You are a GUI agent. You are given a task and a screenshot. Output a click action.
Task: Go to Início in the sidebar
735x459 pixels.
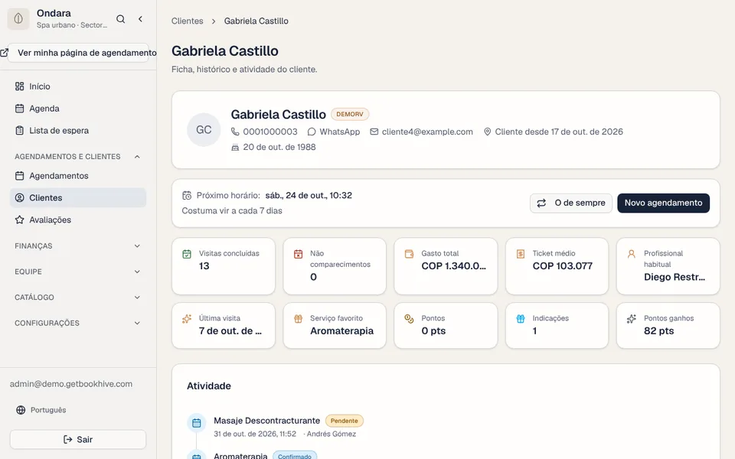pos(78,86)
